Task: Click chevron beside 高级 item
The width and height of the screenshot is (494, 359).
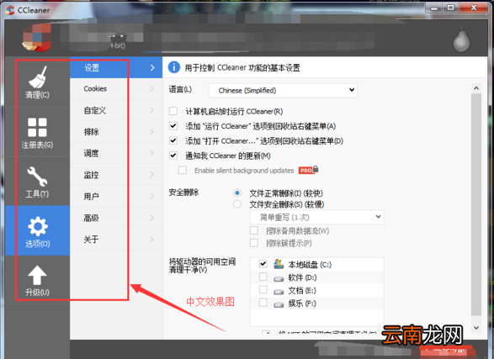Action: click(x=151, y=218)
